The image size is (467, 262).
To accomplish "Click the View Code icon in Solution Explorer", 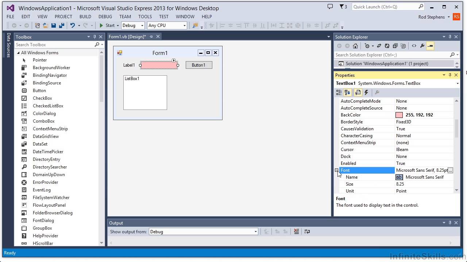I will click(414, 46).
